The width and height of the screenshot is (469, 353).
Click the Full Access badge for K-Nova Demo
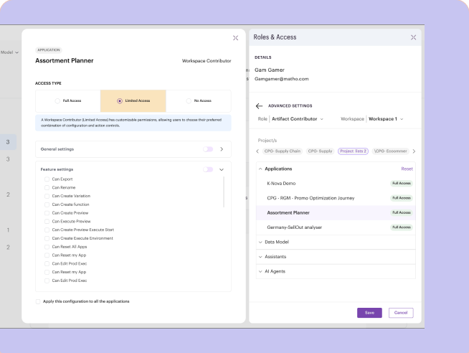coord(402,184)
